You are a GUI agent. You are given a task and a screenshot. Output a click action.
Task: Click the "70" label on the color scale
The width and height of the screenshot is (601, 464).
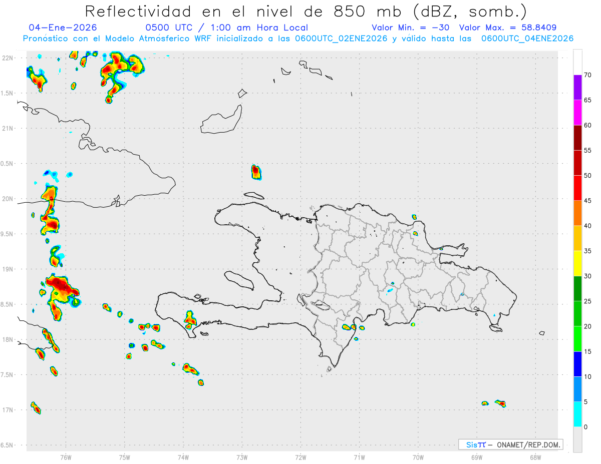(x=587, y=75)
